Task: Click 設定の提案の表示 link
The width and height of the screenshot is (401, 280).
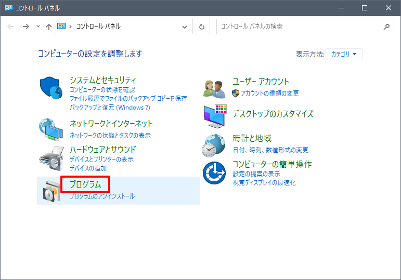Action: (256, 174)
